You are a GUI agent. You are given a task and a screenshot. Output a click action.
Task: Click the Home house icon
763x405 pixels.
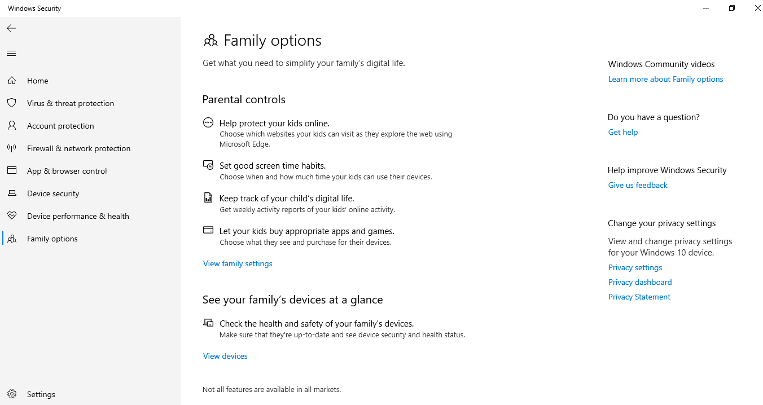click(x=11, y=81)
